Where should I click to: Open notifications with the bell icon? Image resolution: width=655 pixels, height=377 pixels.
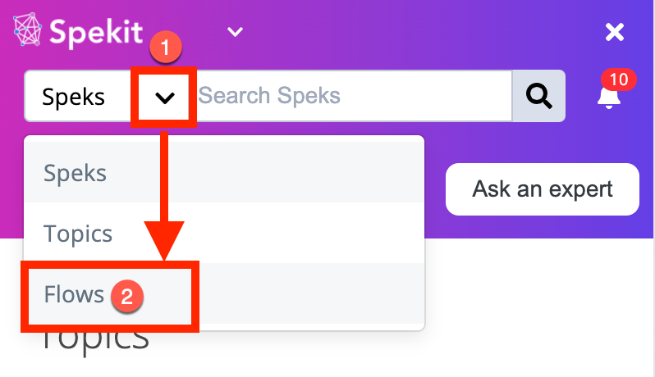click(x=609, y=98)
